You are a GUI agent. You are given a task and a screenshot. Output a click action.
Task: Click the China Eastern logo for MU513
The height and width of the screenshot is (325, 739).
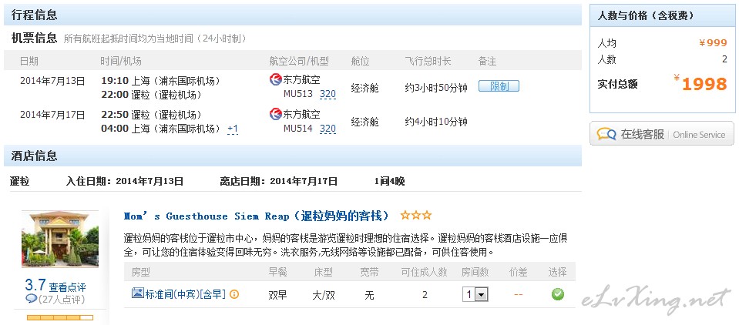pyautogui.click(x=276, y=79)
